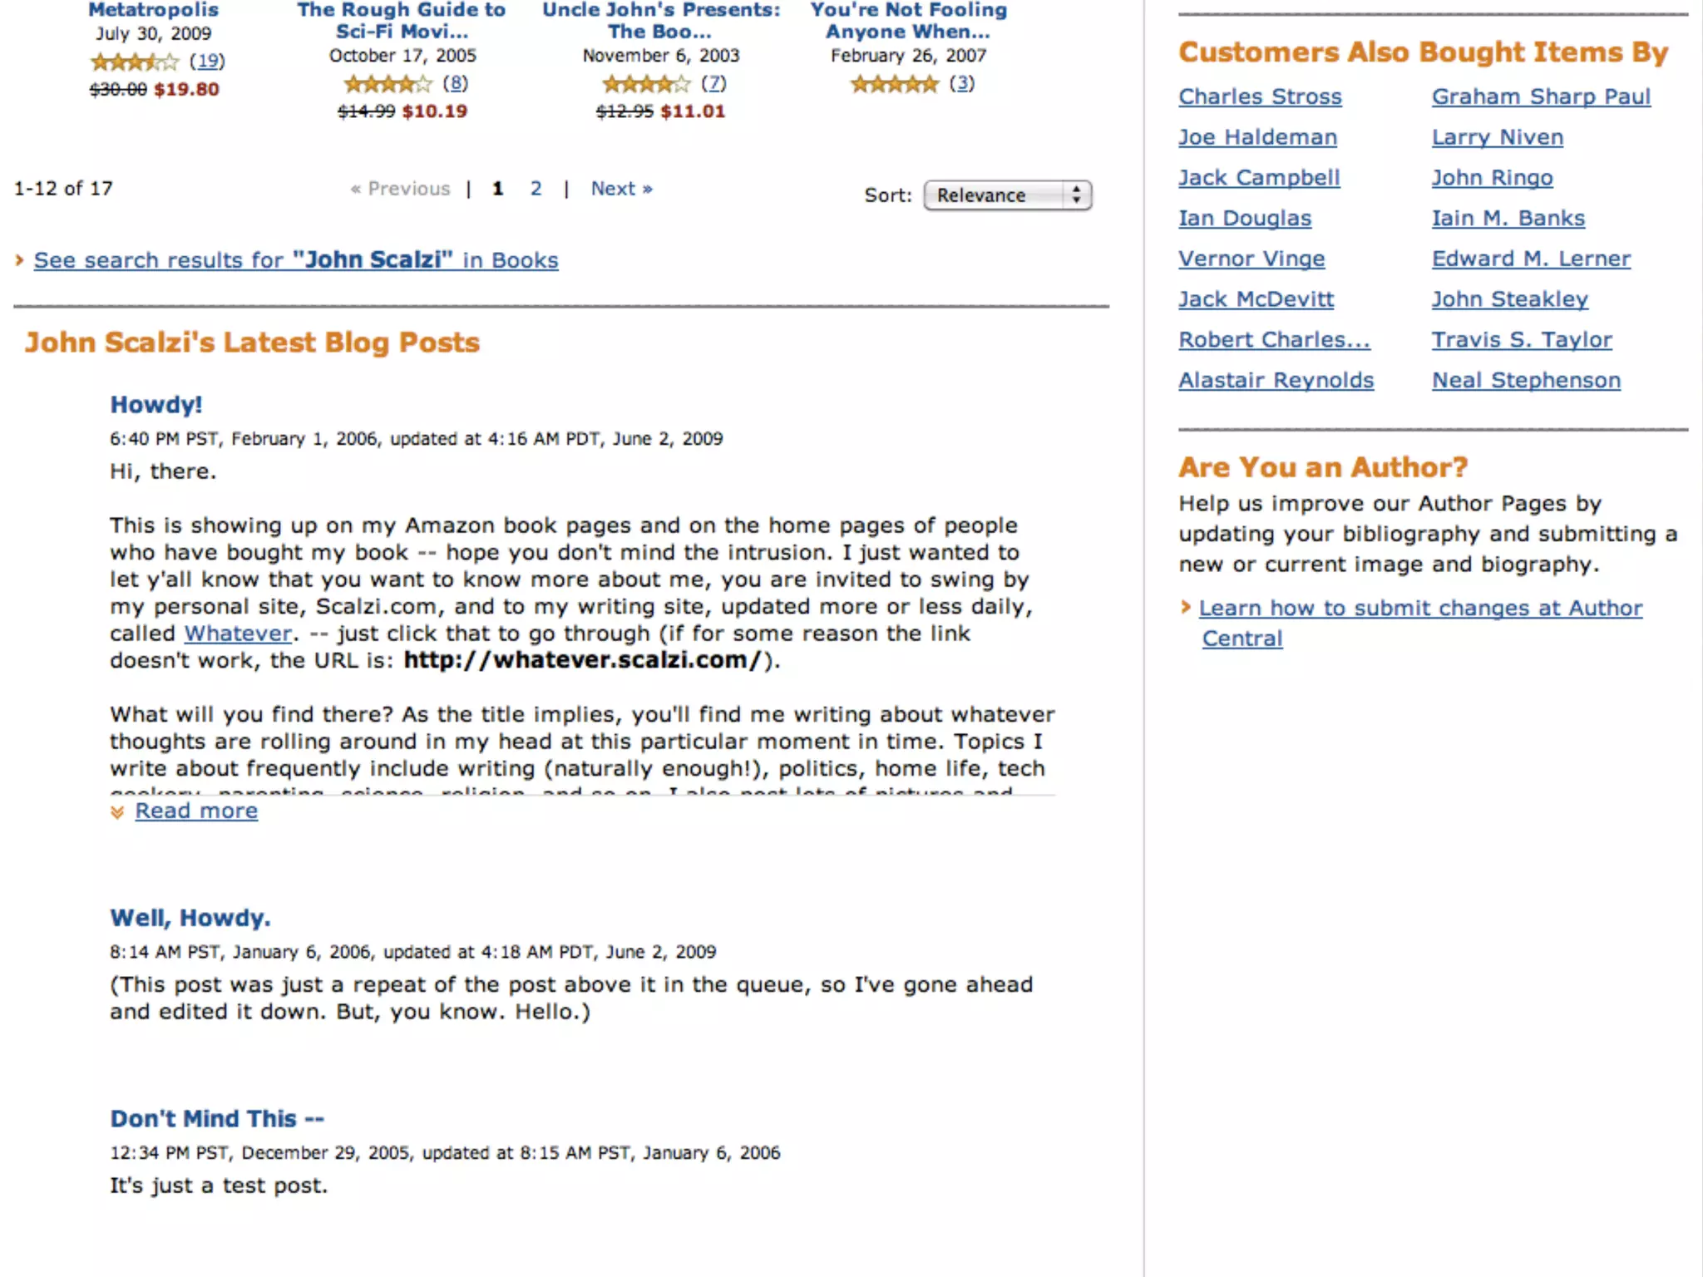Open Neal Stephenson author page
The width and height of the screenshot is (1703, 1277).
(x=1526, y=380)
